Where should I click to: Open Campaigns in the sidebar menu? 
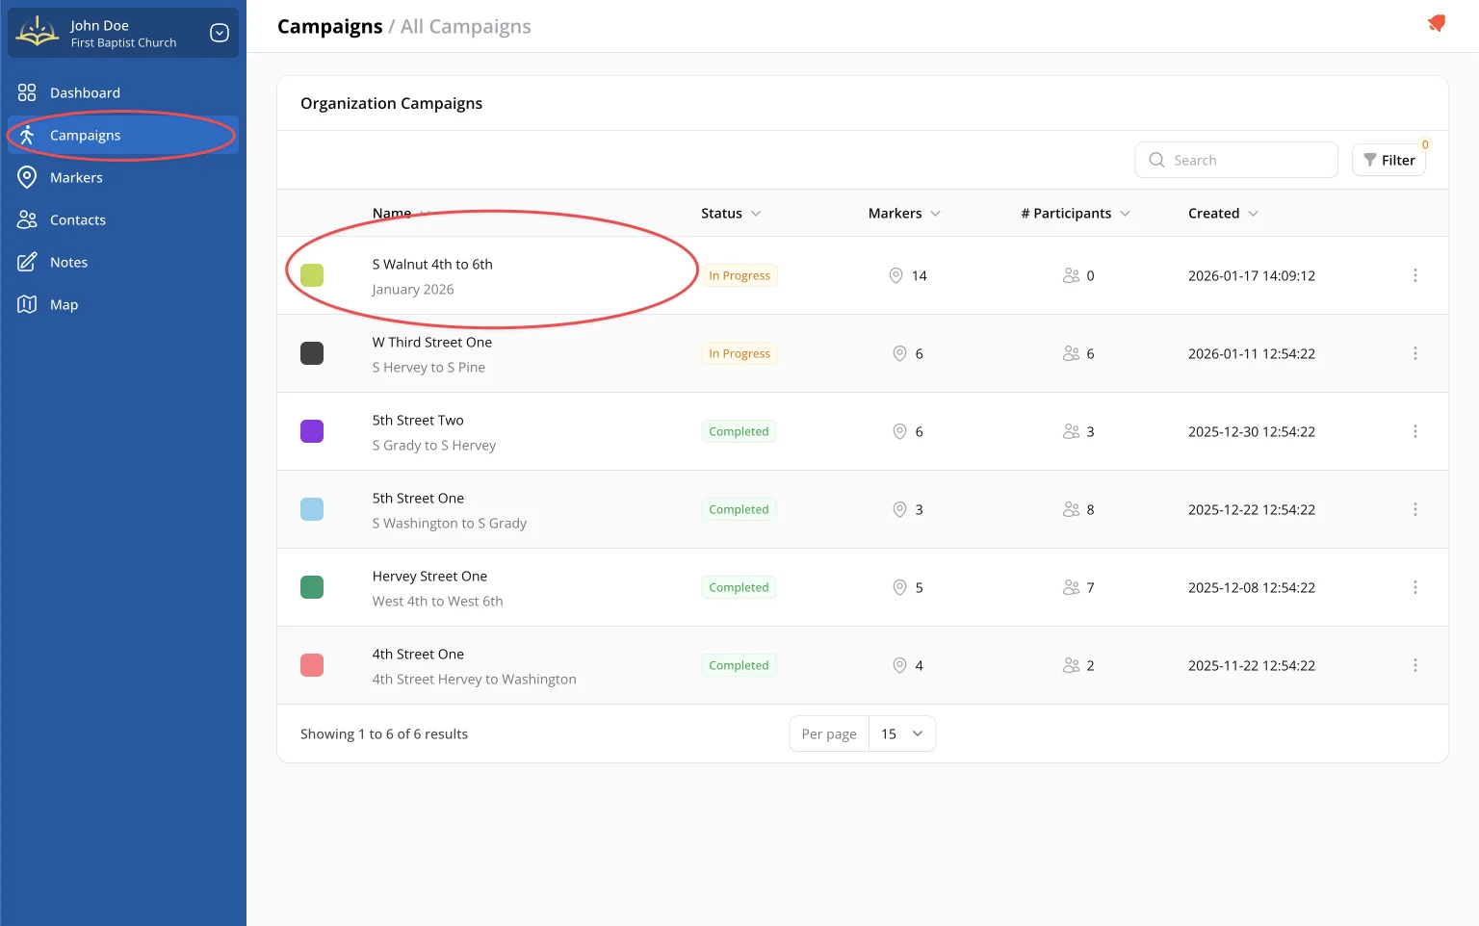[86, 136]
